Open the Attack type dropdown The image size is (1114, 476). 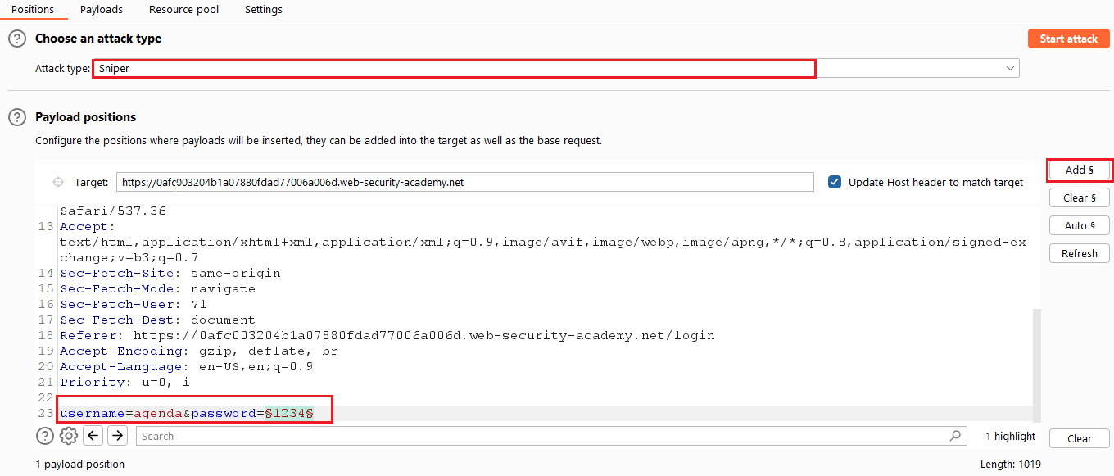click(555, 69)
